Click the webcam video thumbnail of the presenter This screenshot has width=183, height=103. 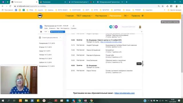[19, 80]
